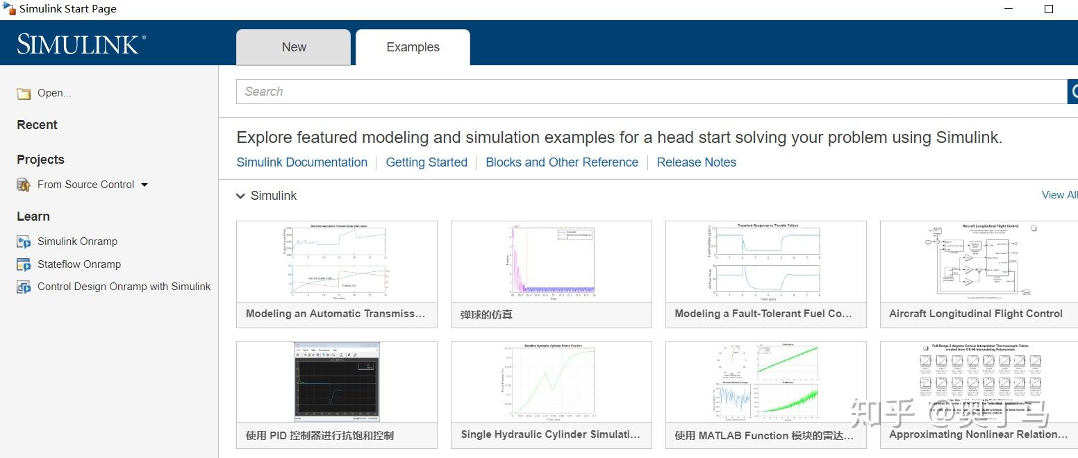Open Simulink Documentation
1078x458 pixels.
point(302,162)
